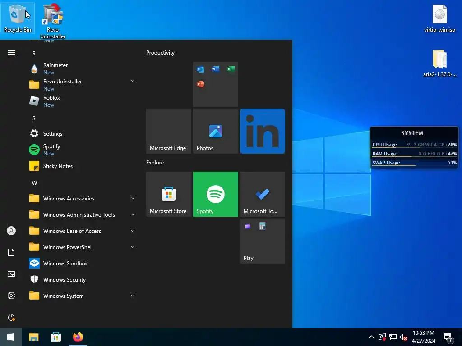Open the LinkedIn tile
462x346 pixels.
tap(263, 131)
